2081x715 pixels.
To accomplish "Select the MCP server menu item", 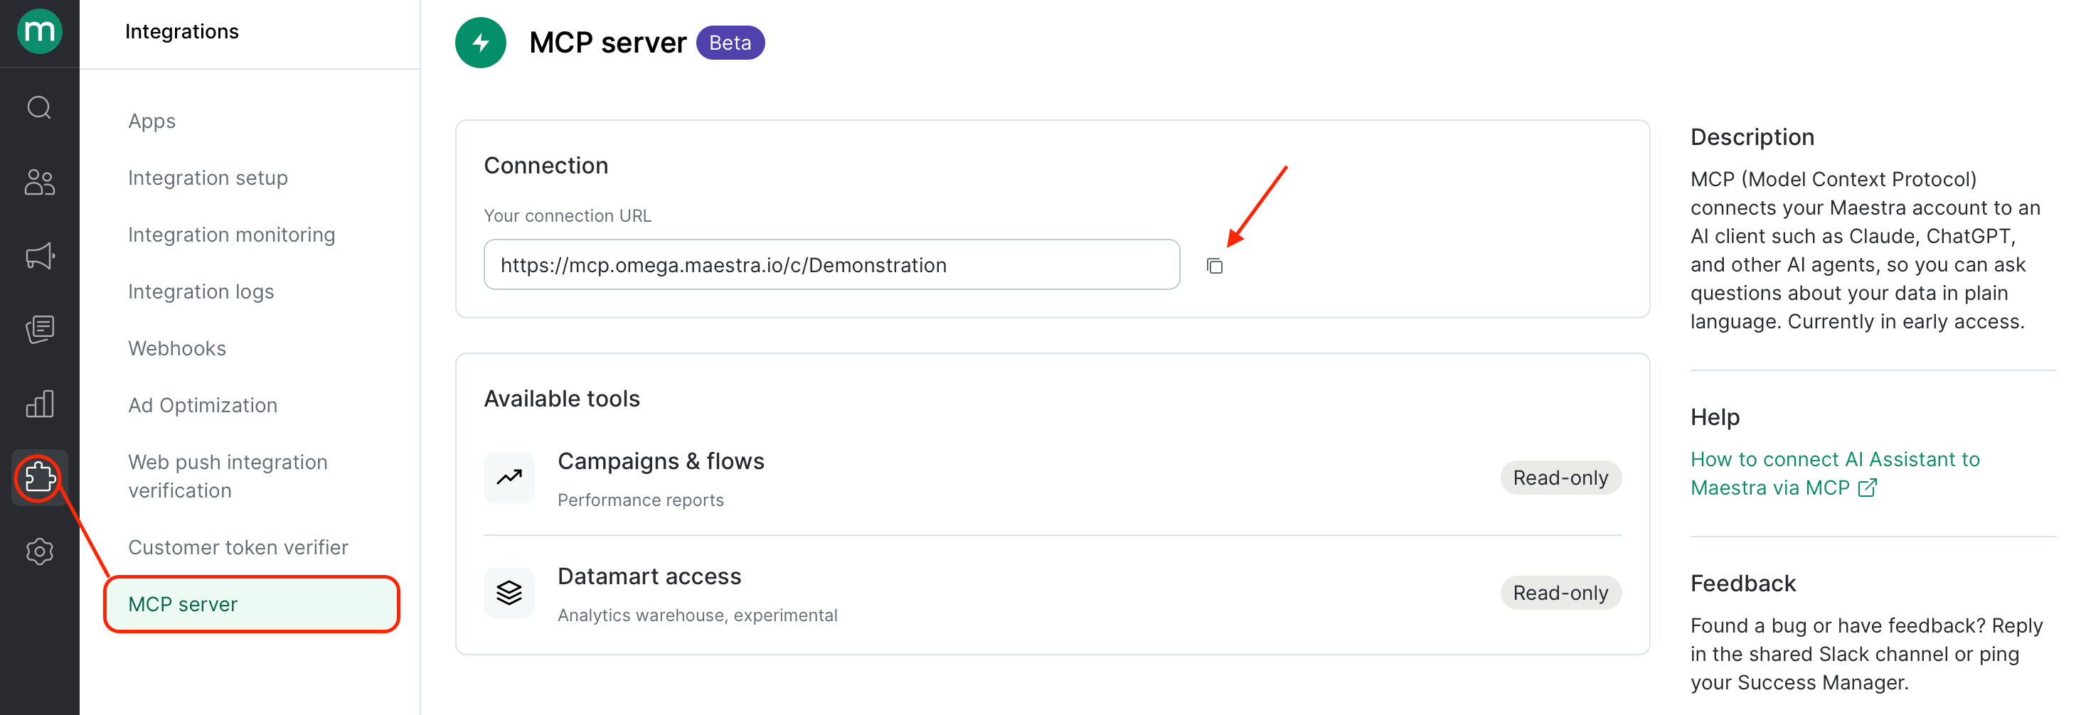I will point(252,604).
